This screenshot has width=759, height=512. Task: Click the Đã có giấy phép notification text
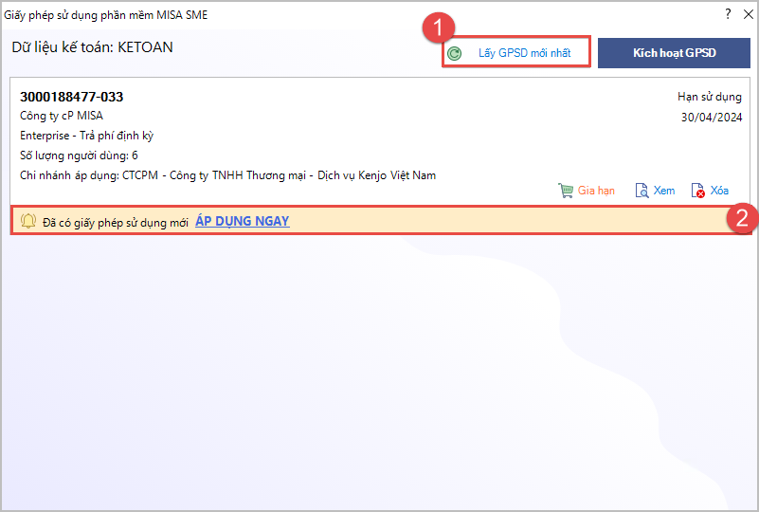(x=116, y=222)
